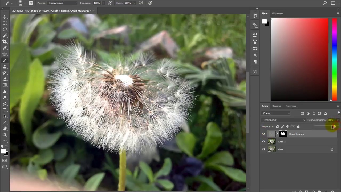The height and width of the screenshot is (192, 341).
Task: Activate the Zoom tool in toolbar
Action: [5, 135]
